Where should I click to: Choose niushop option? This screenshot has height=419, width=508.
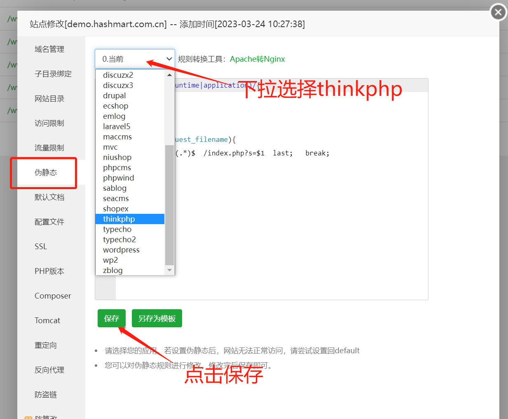[x=130, y=157]
